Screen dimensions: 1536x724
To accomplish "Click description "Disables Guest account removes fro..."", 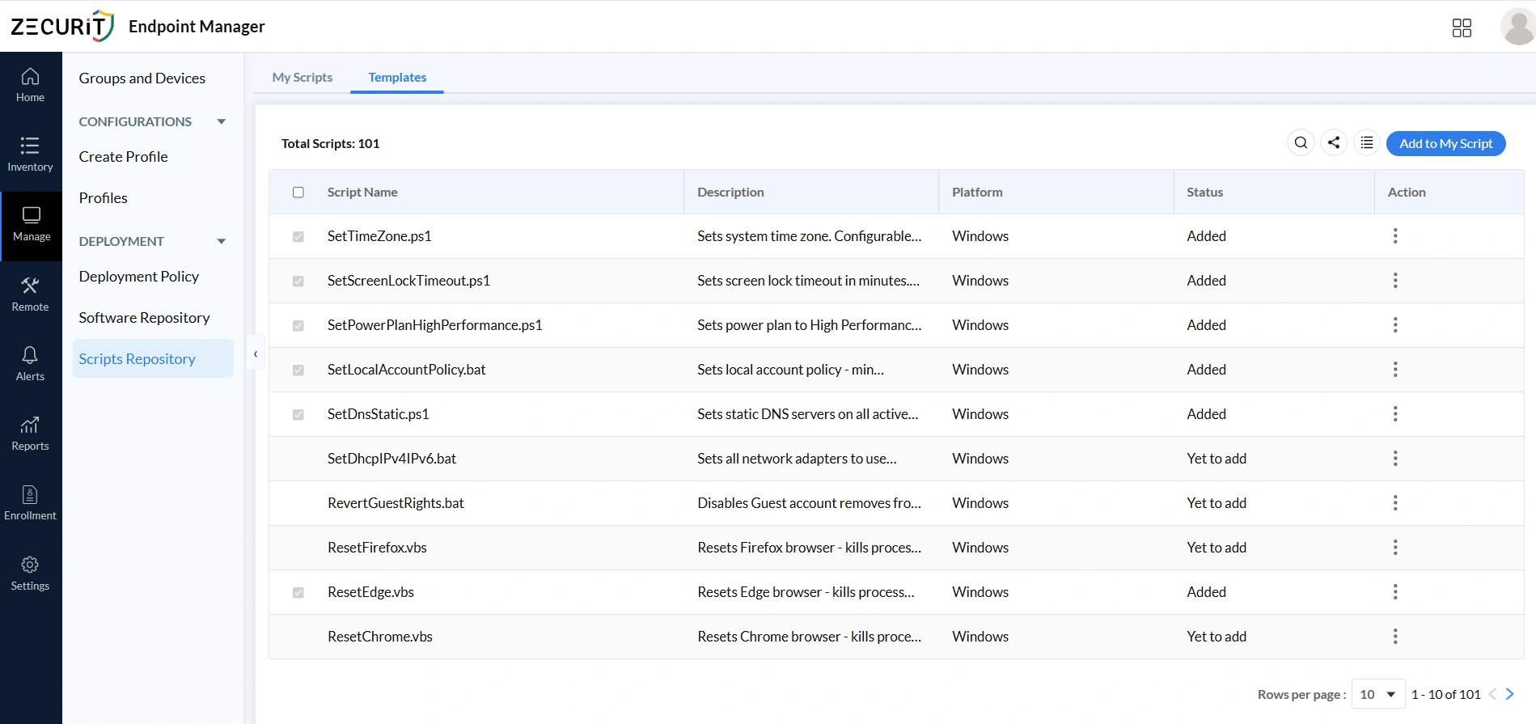I will pos(810,503).
